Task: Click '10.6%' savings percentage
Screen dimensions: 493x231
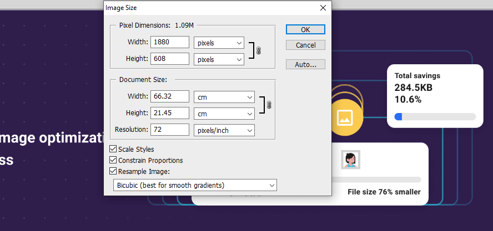Action: tap(408, 100)
